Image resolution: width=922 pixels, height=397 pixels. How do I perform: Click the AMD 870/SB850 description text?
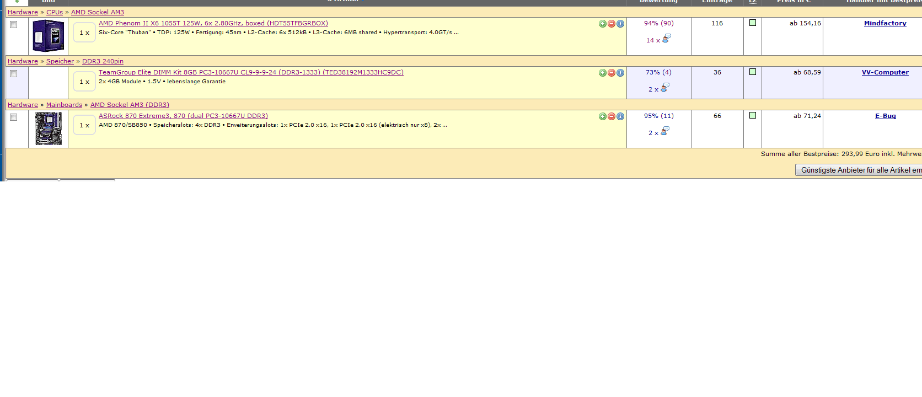point(273,125)
